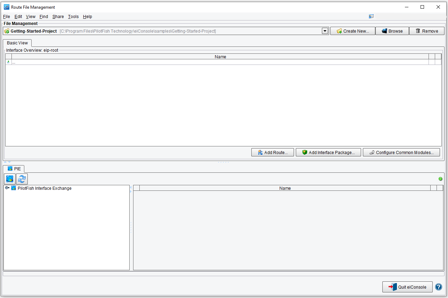The height and width of the screenshot is (298, 448).
Task: Open the Find menu
Action: click(x=44, y=16)
